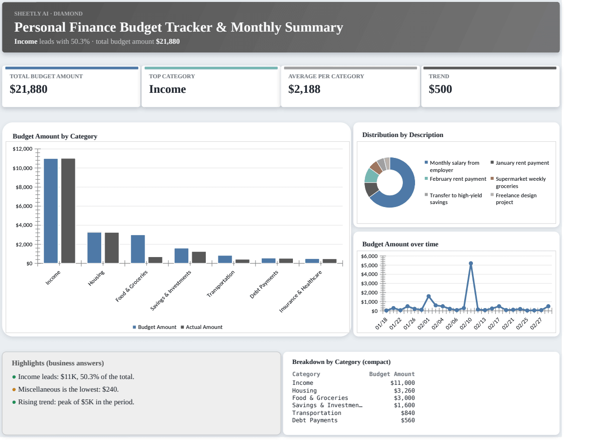597x448 pixels.
Task: Click the Budget Amount column header in the table
Action: pos(392,374)
